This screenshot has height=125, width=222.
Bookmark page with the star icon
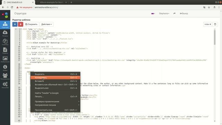pos(209,7)
